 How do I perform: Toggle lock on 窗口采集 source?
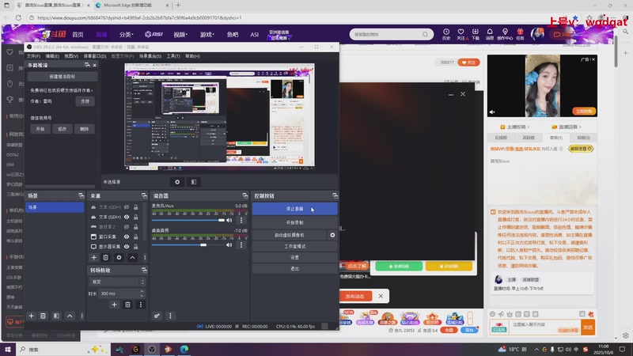click(x=136, y=237)
